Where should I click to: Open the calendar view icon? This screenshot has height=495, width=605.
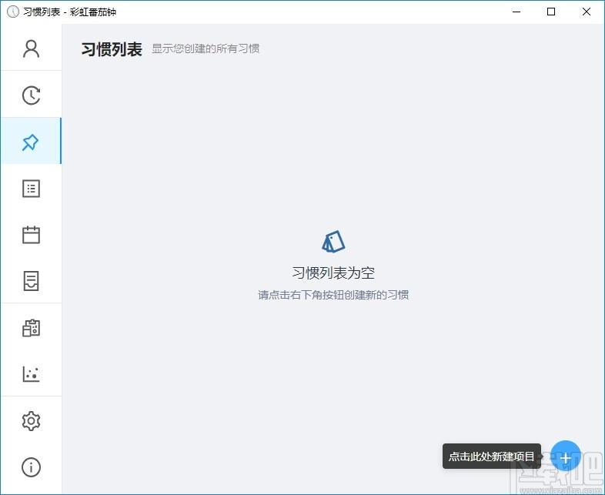[31, 235]
